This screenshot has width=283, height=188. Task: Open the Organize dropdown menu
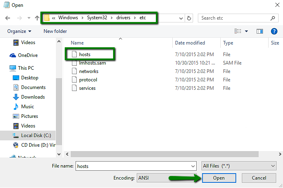[x=19, y=31]
